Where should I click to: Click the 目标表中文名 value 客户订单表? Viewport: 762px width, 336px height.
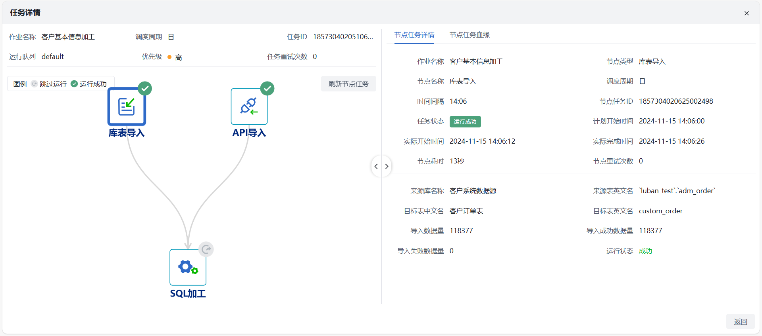pos(466,211)
